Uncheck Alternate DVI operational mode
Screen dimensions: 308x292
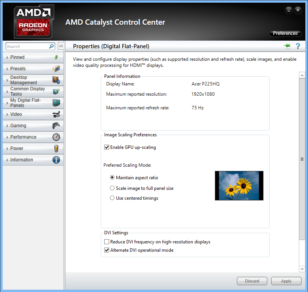(107, 250)
